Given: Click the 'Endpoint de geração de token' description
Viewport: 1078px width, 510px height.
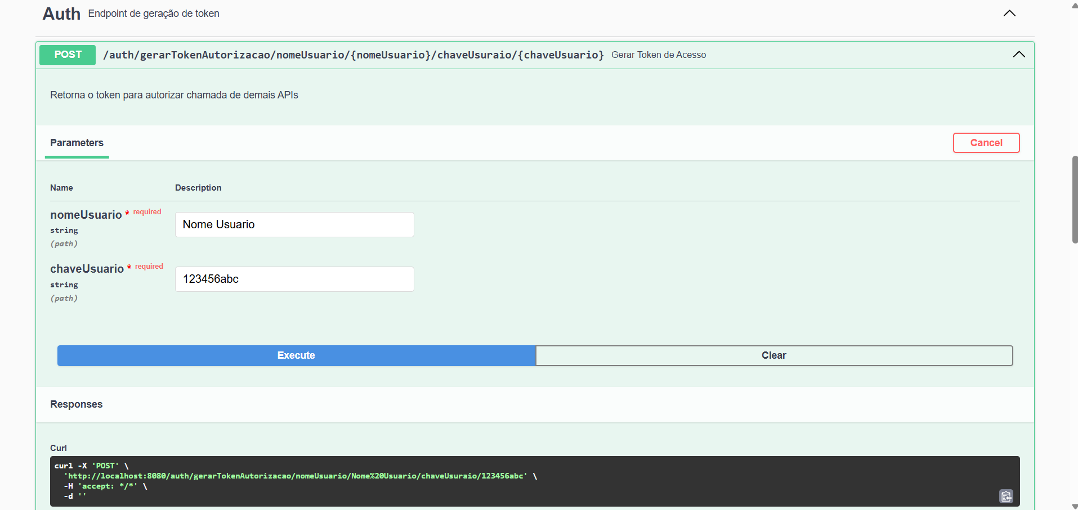Looking at the screenshot, I should point(153,13).
